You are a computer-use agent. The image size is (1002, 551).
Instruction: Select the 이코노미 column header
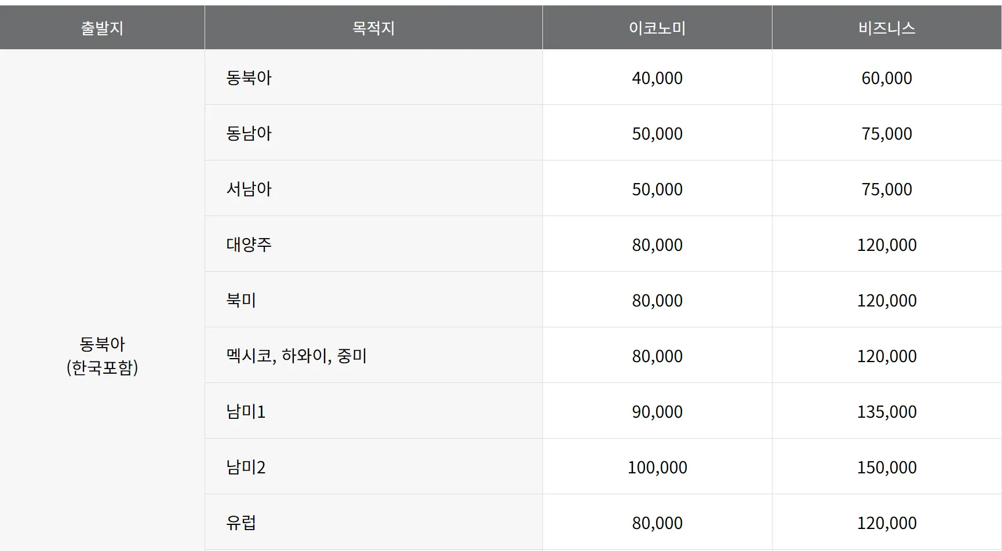coord(657,28)
